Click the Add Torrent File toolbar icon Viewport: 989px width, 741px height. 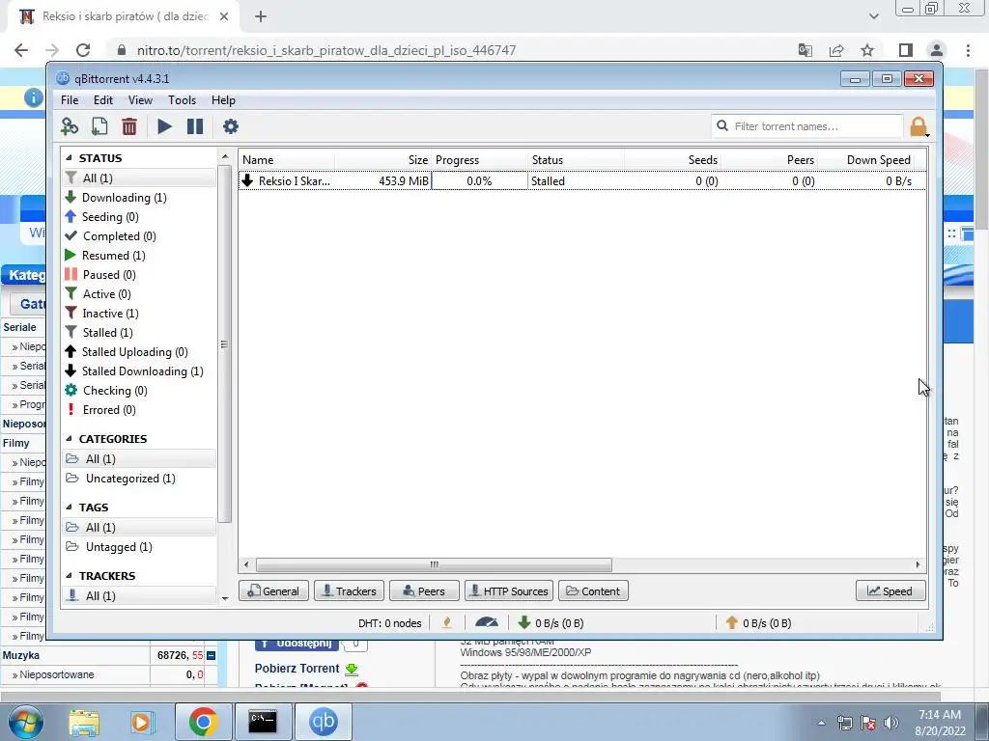[99, 126]
